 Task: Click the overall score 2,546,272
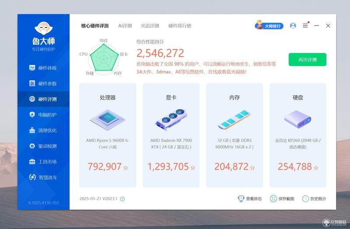tap(160, 53)
